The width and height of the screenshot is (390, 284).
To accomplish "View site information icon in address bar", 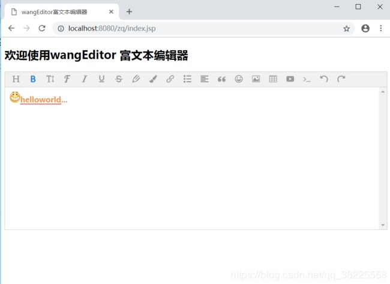I will [61, 29].
